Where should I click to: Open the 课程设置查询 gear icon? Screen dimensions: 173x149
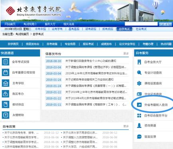[x=139, y=83]
